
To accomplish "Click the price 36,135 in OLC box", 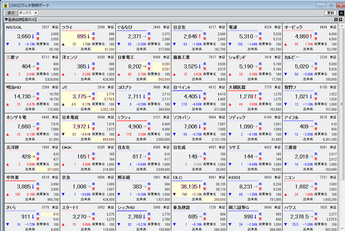I will pyautogui.click(x=189, y=186).
